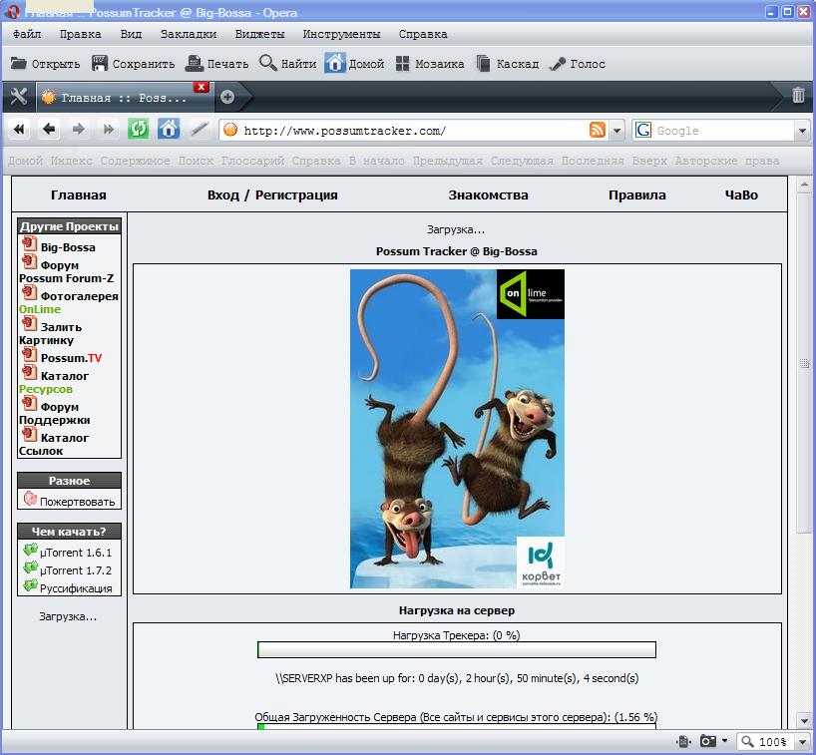This screenshot has width=816, height=755.
Task: Click the Найти magnifier icon
Action: pyautogui.click(x=267, y=63)
